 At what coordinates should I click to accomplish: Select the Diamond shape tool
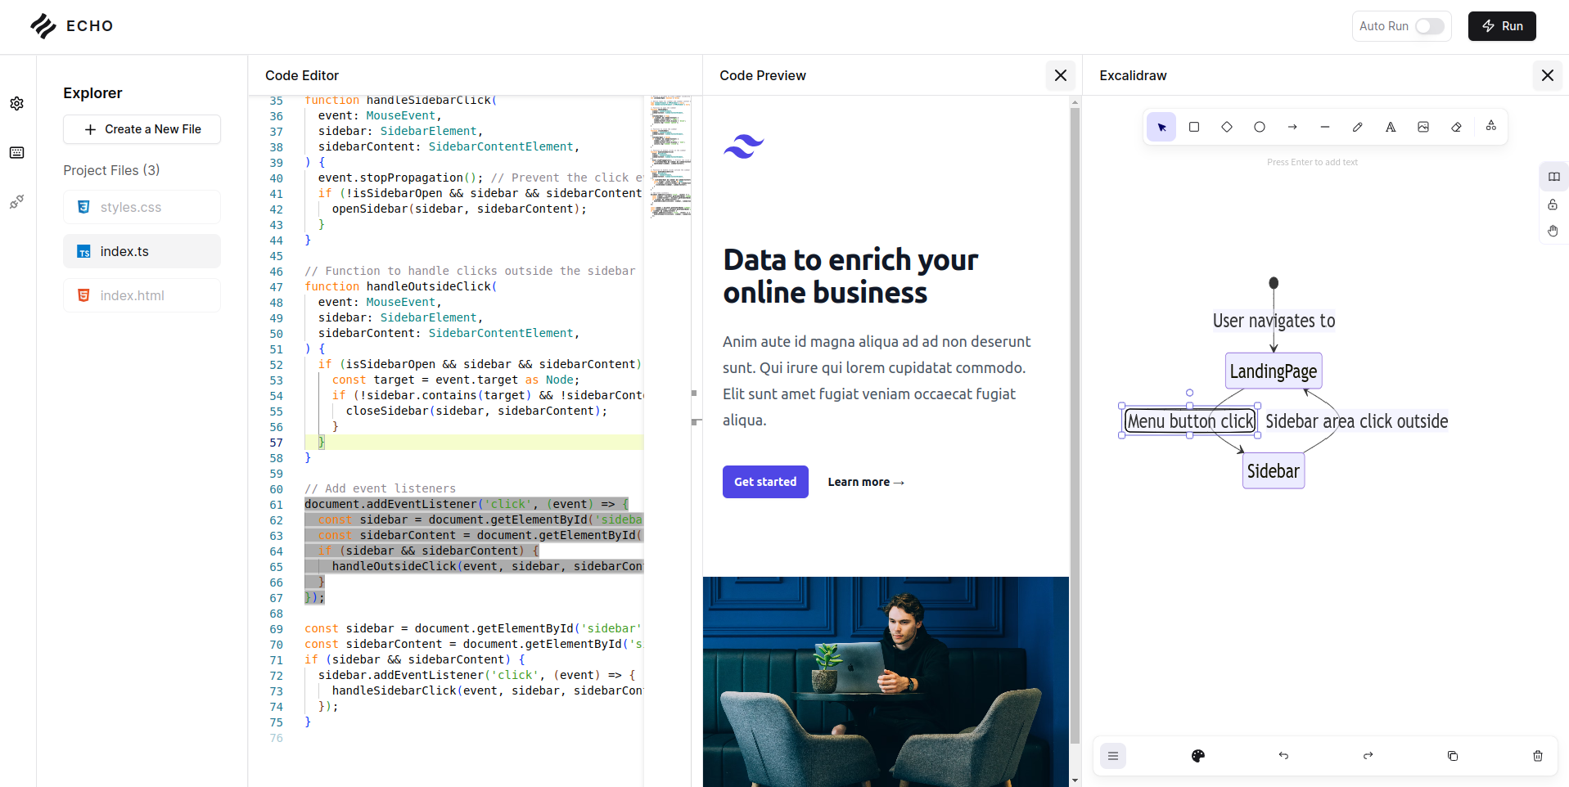point(1227,127)
